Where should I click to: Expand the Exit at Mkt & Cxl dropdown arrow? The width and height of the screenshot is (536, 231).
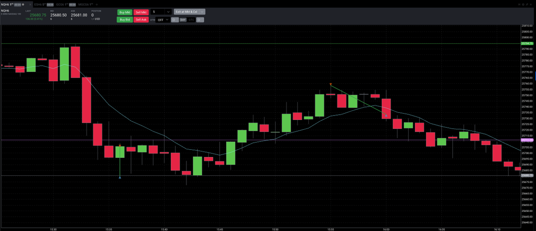pos(202,12)
